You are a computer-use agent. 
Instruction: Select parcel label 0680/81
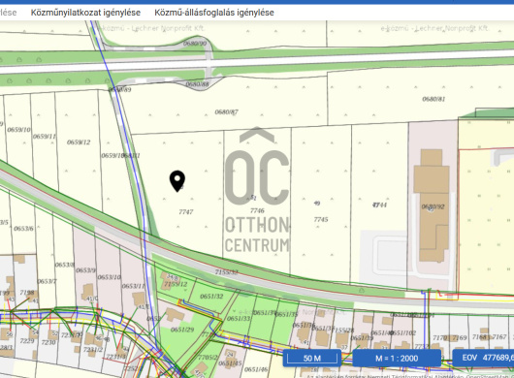[434, 99]
